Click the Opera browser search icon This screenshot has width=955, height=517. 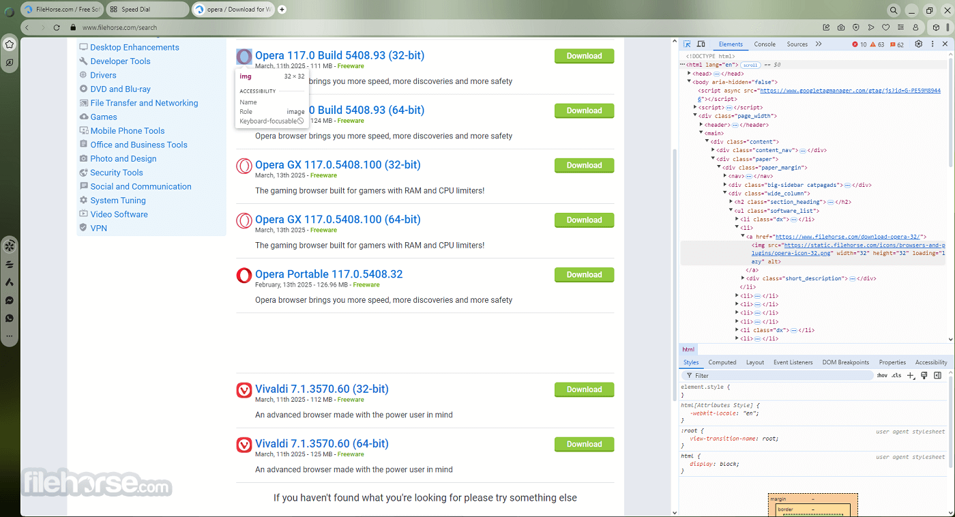[894, 10]
